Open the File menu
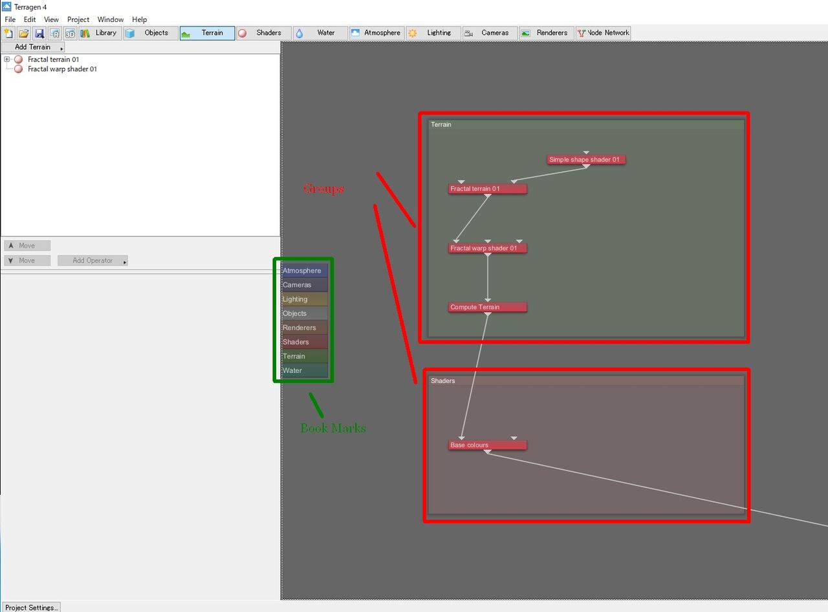Image resolution: width=828 pixels, height=612 pixels. [x=10, y=19]
